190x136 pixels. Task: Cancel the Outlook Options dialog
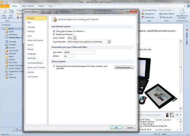130,128
